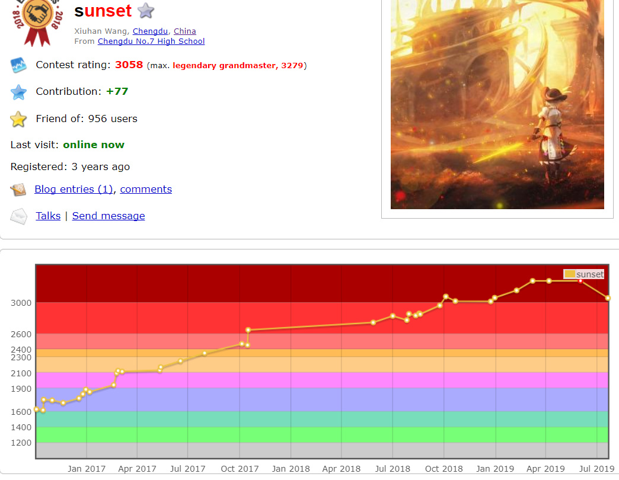Screen dimensions: 619x480
Task: Click the sunset username heading
Action: (x=103, y=11)
